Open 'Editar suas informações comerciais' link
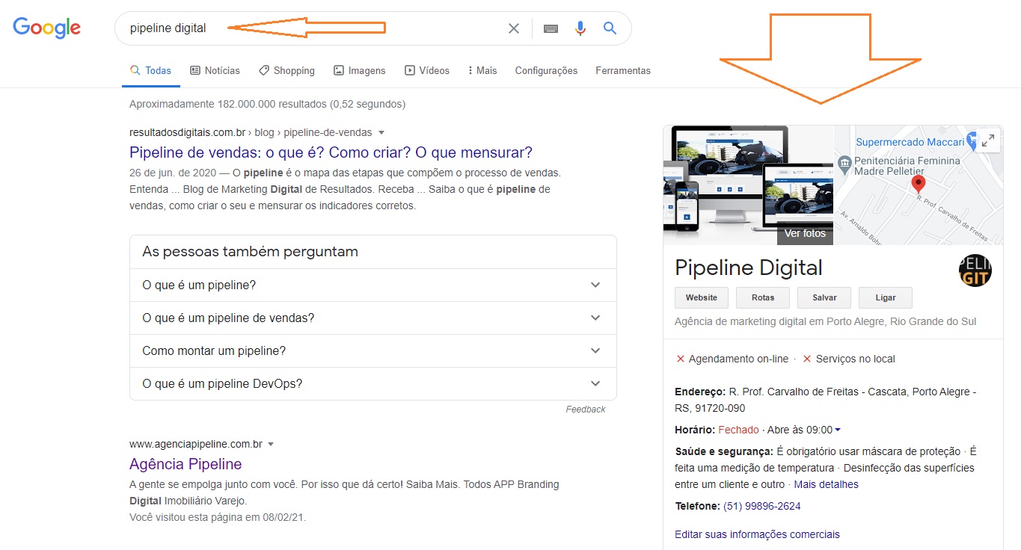1021x550 pixels. [757, 534]
